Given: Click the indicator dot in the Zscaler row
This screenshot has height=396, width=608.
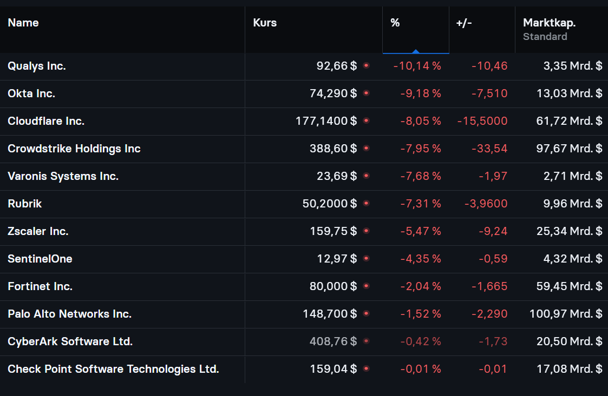Looking at the screenshot, I should [x=366, y=231].
